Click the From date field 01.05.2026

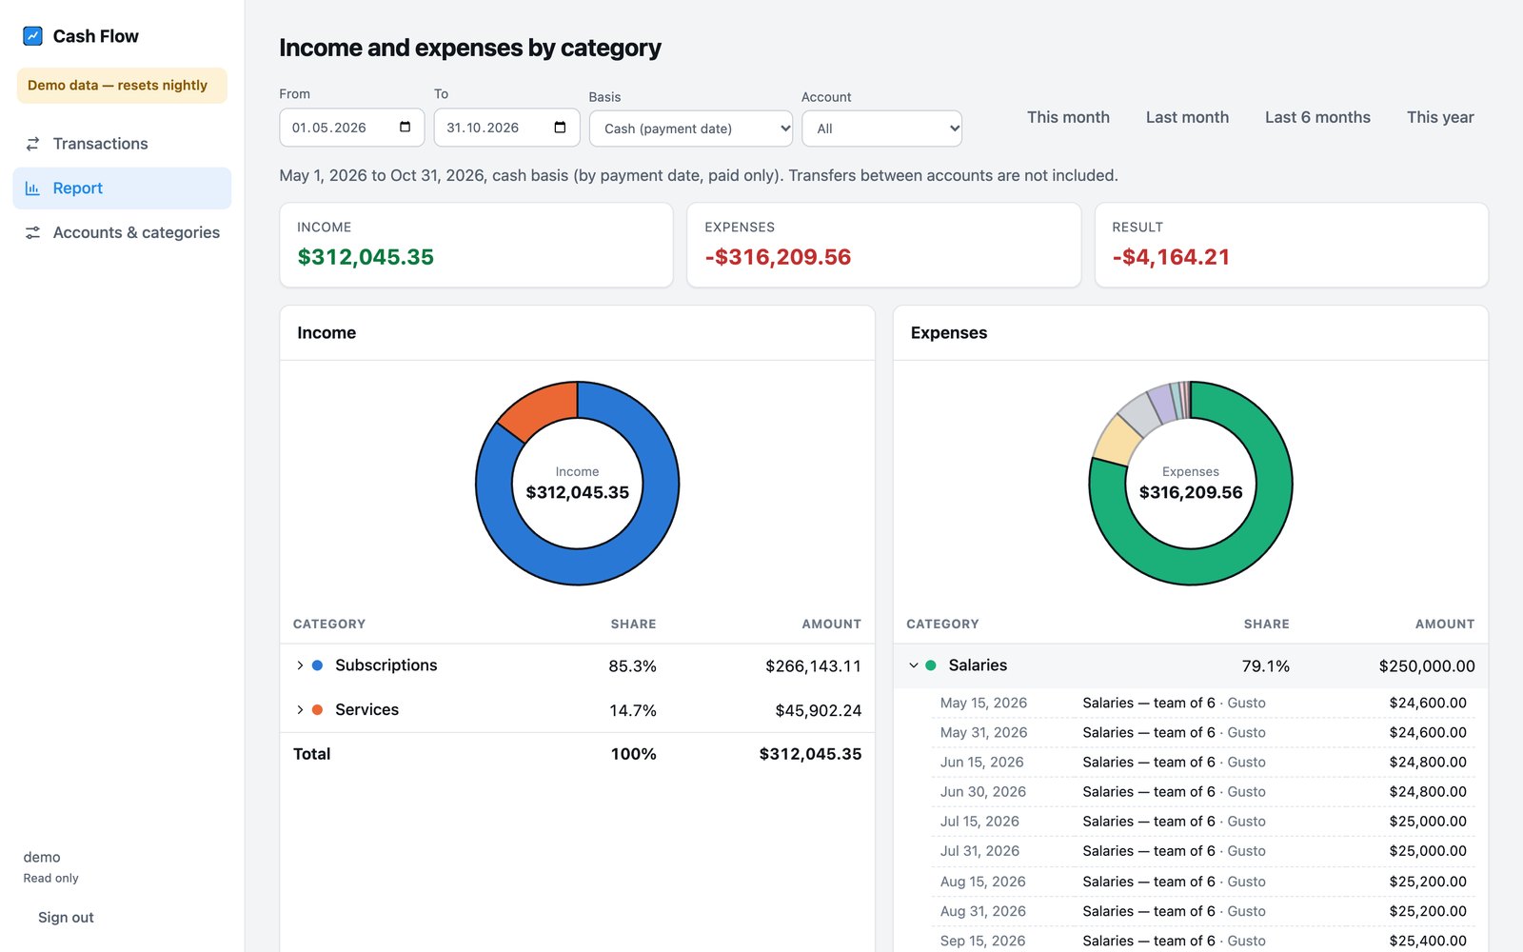point(352,128)
